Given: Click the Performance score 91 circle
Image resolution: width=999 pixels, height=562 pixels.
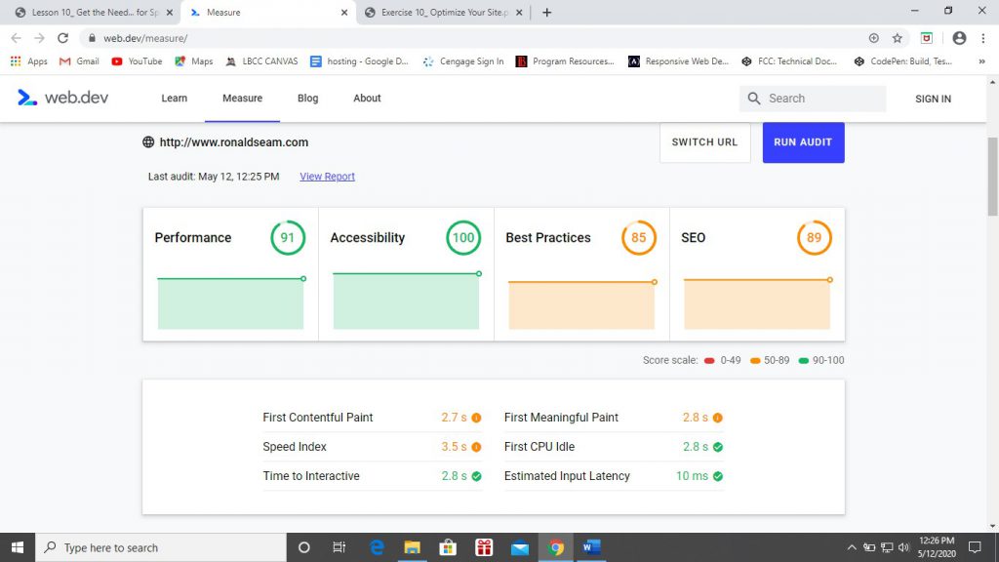Looking at the screenshot, I should (288, 237).
